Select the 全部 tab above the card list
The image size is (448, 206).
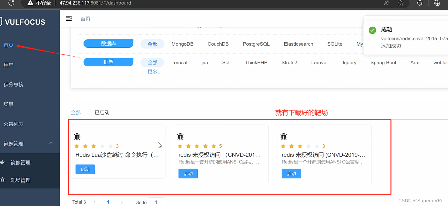76,112
